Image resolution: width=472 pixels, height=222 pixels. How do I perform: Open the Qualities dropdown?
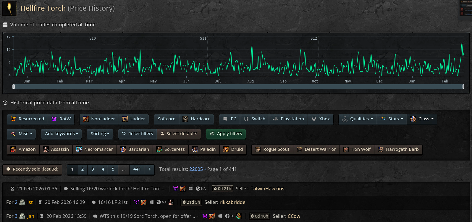(357, 119)
